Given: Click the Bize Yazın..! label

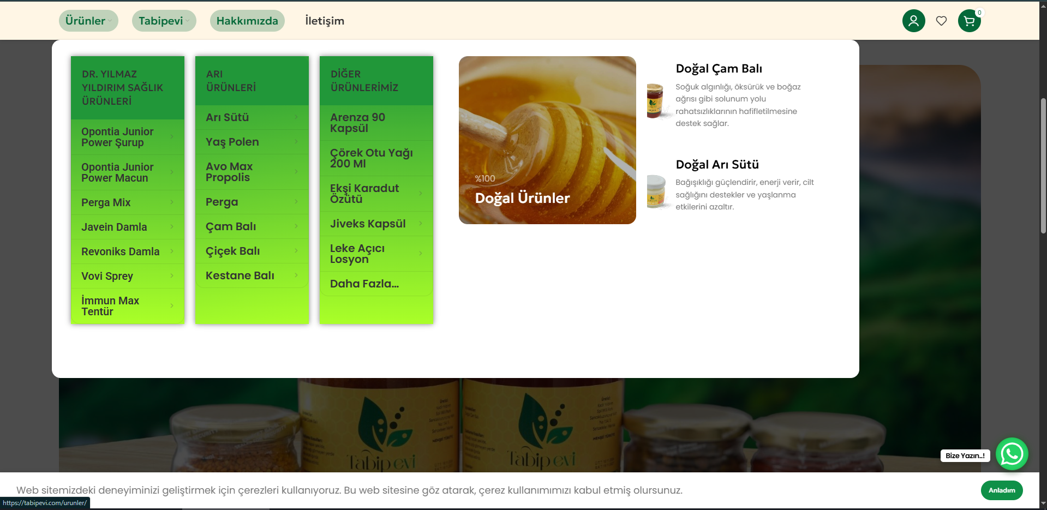Looking at the screenshot, I should click(965, 455).
